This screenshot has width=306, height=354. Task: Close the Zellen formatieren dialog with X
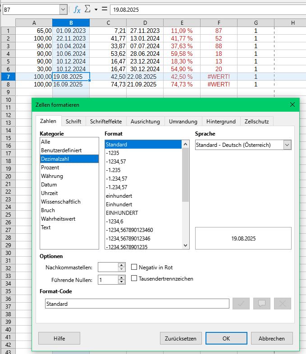click(x=292, y=104)
